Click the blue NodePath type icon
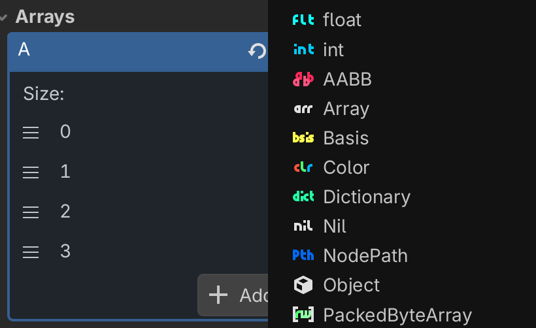This screenshot has height=328, width=536. pos(303,255)
